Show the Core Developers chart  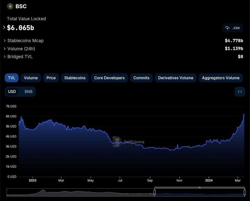tap(110, 78)
